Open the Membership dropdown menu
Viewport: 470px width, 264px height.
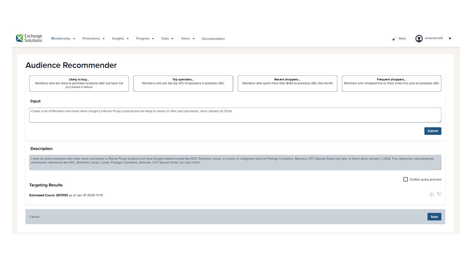63,38
